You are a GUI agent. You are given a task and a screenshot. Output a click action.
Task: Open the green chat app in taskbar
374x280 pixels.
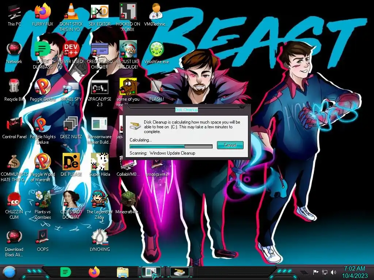(66, 272)
